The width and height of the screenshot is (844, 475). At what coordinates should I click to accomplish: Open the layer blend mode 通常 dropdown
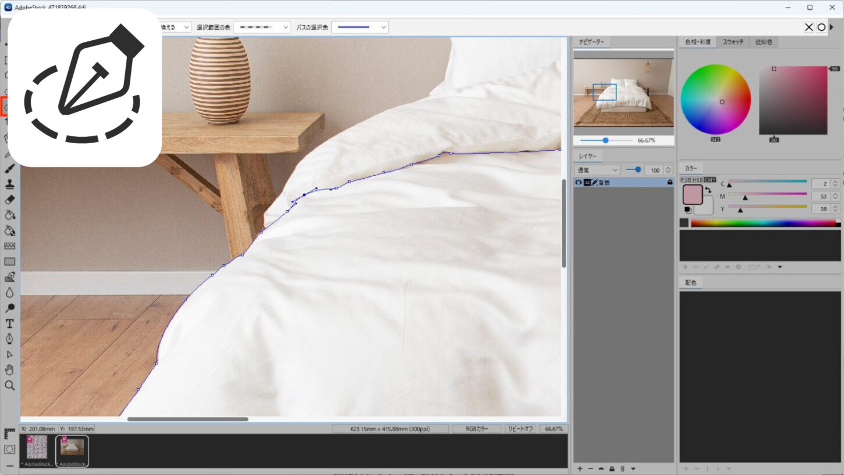pos(597,170)
